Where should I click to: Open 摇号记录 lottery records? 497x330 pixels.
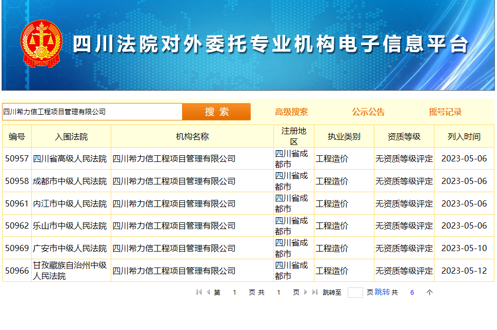(445, 112)
